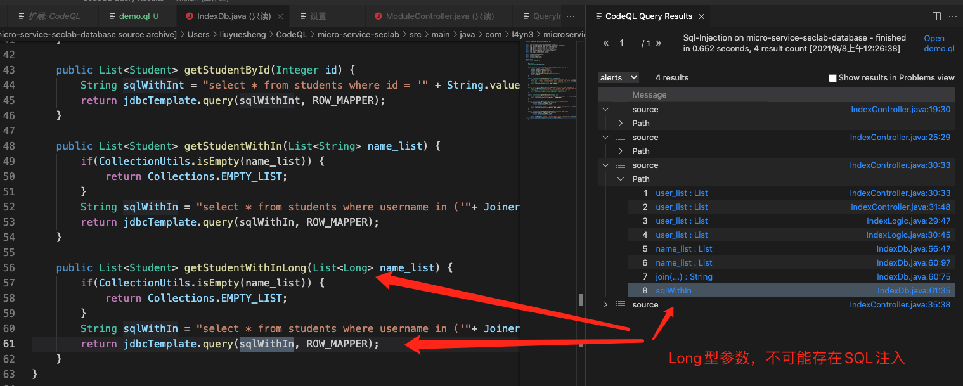The height and width of the screenshot is (386, 963).
Task: Click the list icon next to third source entry
Action: coord(620,165)
